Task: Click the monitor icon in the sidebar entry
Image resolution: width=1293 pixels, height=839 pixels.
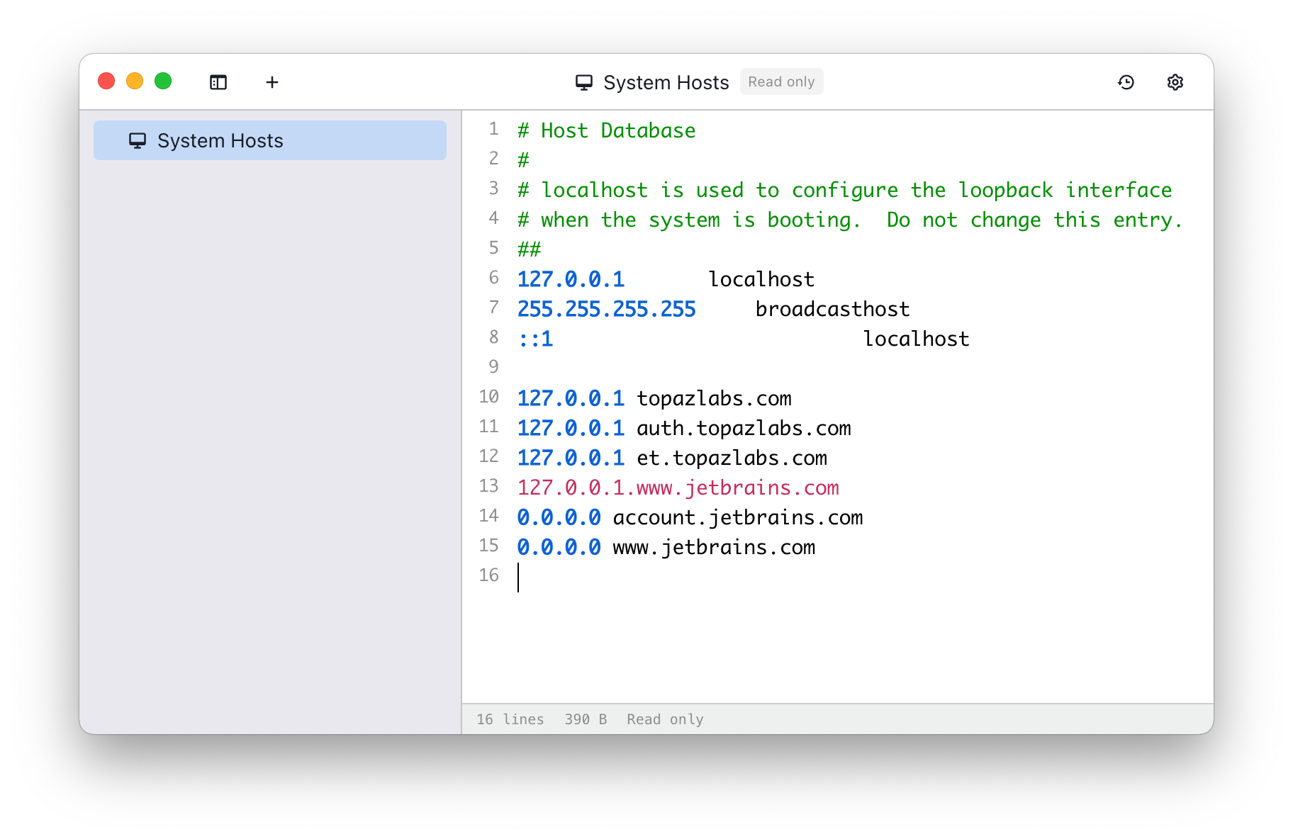Action: [x=137, y=140]
